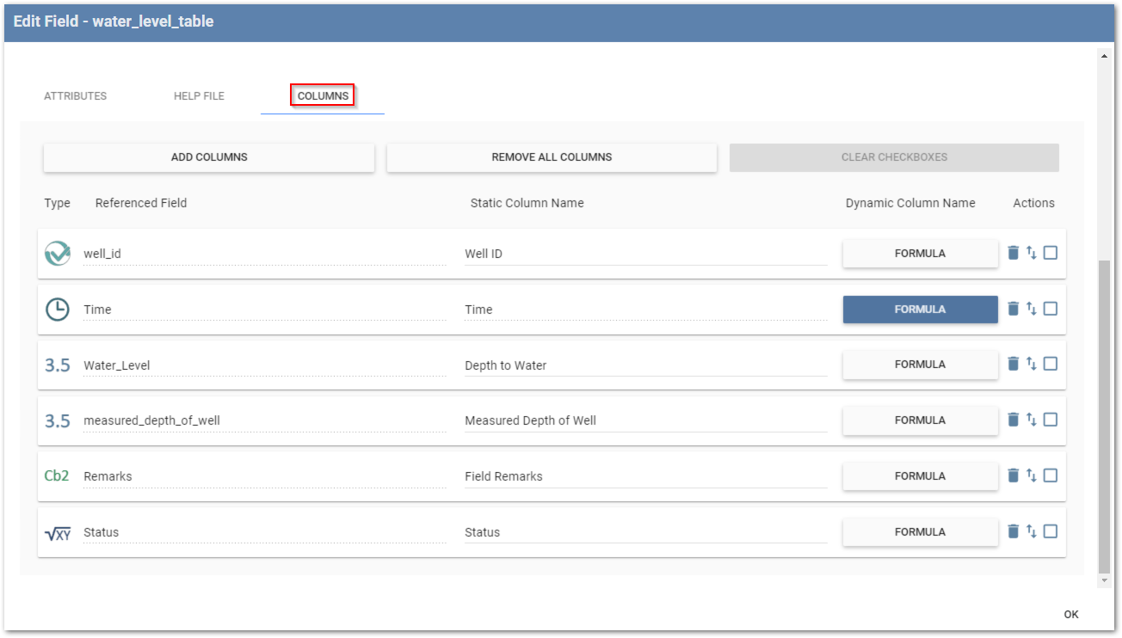Check the checkbox in the well_id row
Screen dimensions: 1122x638
[1050, 252]
